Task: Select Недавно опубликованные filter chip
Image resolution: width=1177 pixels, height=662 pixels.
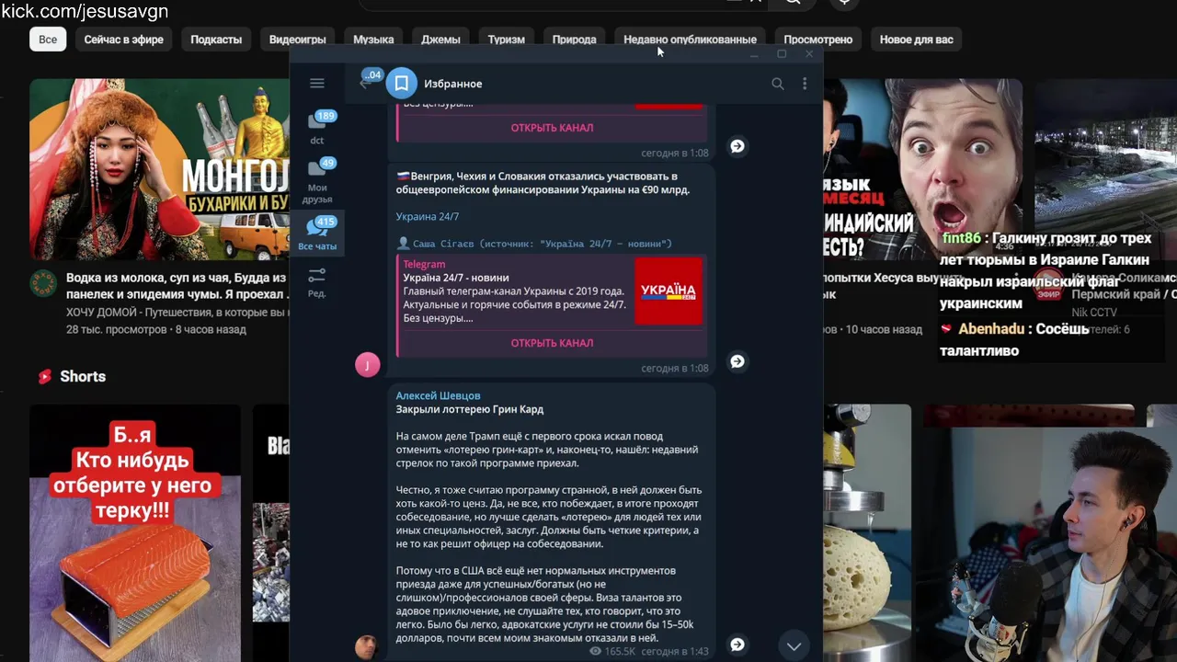Action: 690,40
